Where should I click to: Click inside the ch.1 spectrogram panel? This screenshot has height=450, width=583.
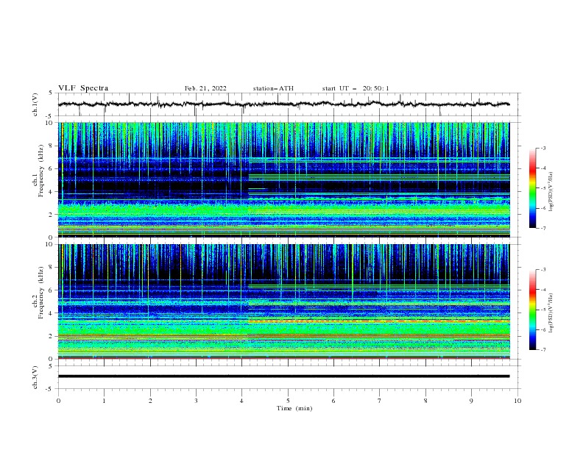point(283,179)
